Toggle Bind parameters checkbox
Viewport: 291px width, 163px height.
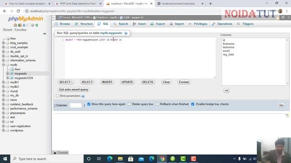tap(57, 96)
